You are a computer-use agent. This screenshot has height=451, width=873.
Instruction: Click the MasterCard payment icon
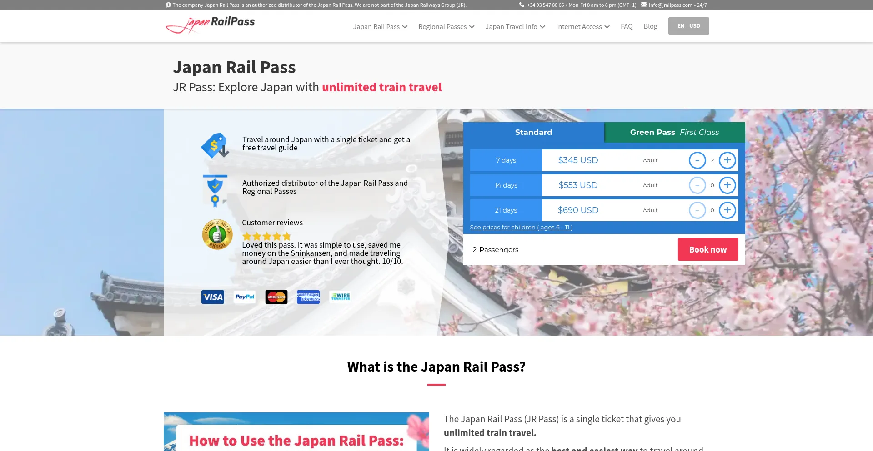pos(276,297)
